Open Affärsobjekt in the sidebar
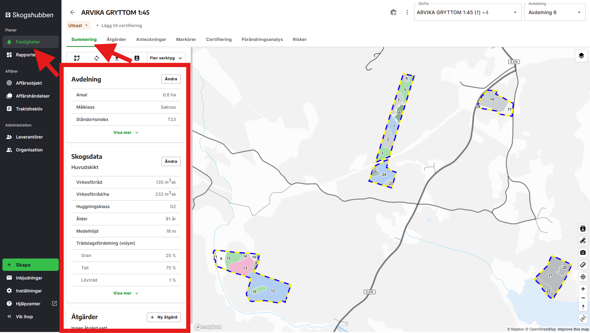 (29, 83)
